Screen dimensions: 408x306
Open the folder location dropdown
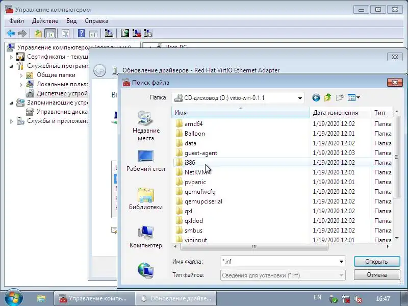(x=300, y=98)
